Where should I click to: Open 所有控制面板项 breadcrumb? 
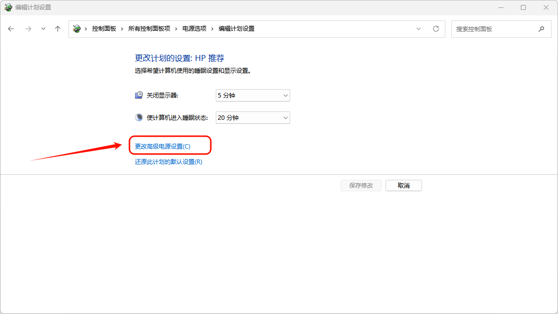tap(149, 29)
